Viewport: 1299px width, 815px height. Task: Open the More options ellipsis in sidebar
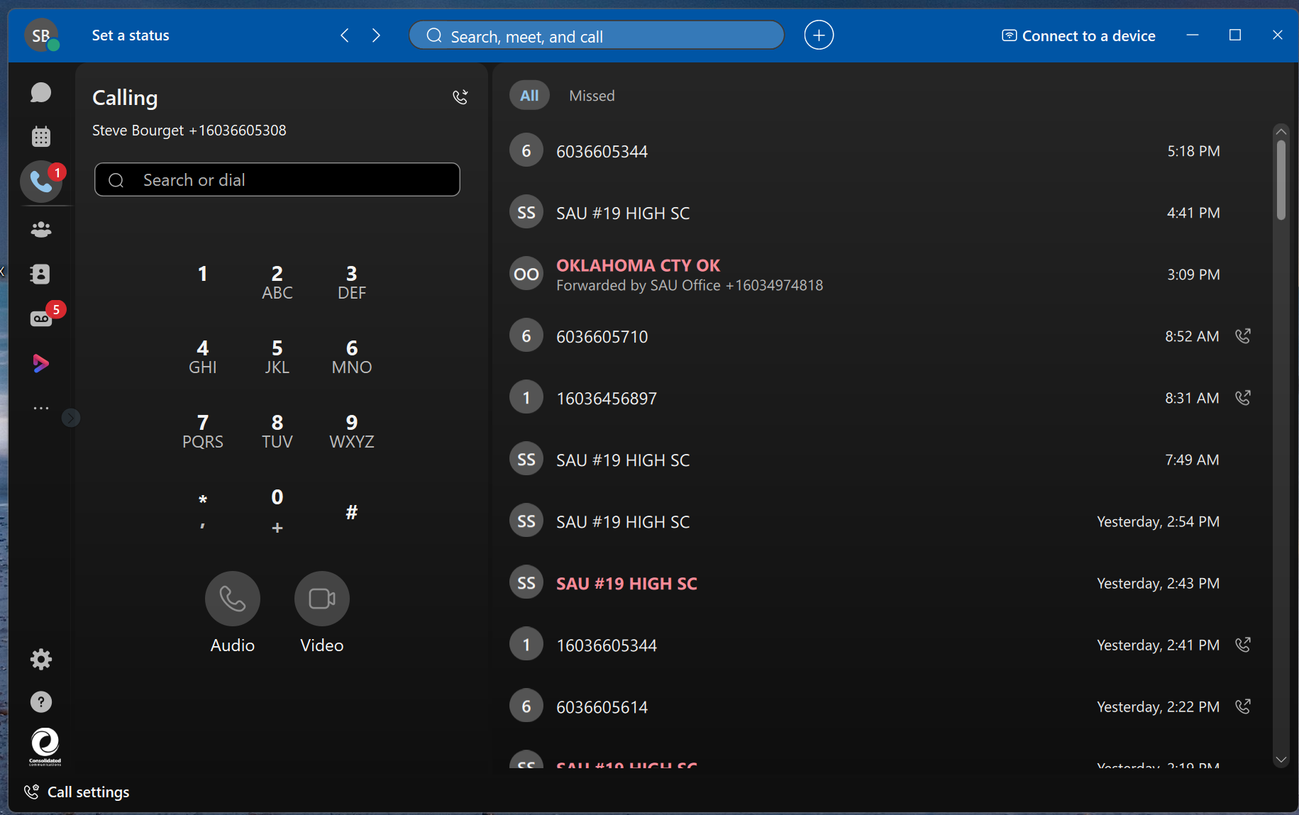click(x=41, y=408)
